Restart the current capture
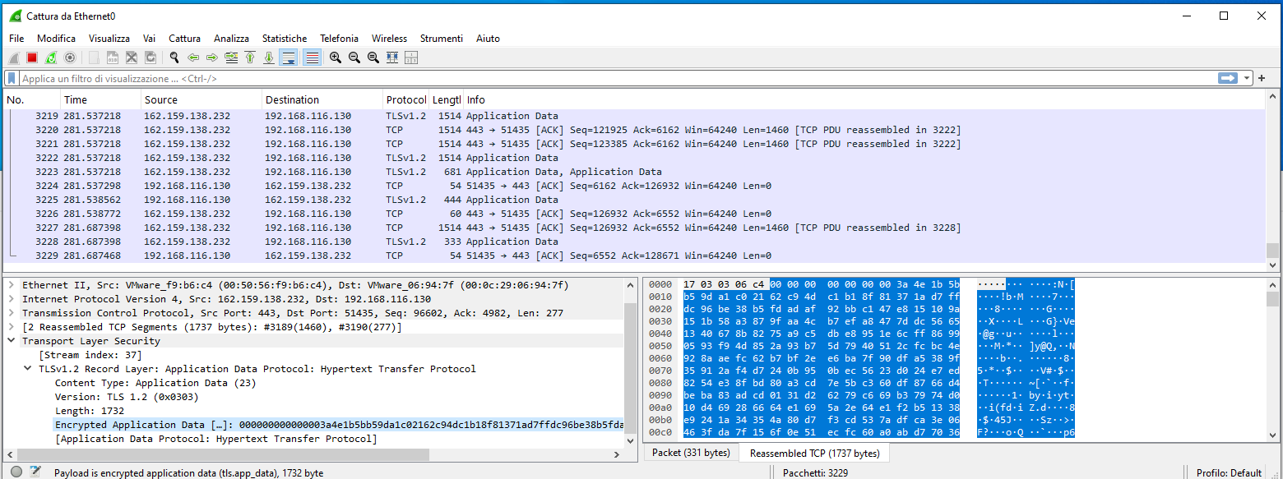 [x=49, y=58]
